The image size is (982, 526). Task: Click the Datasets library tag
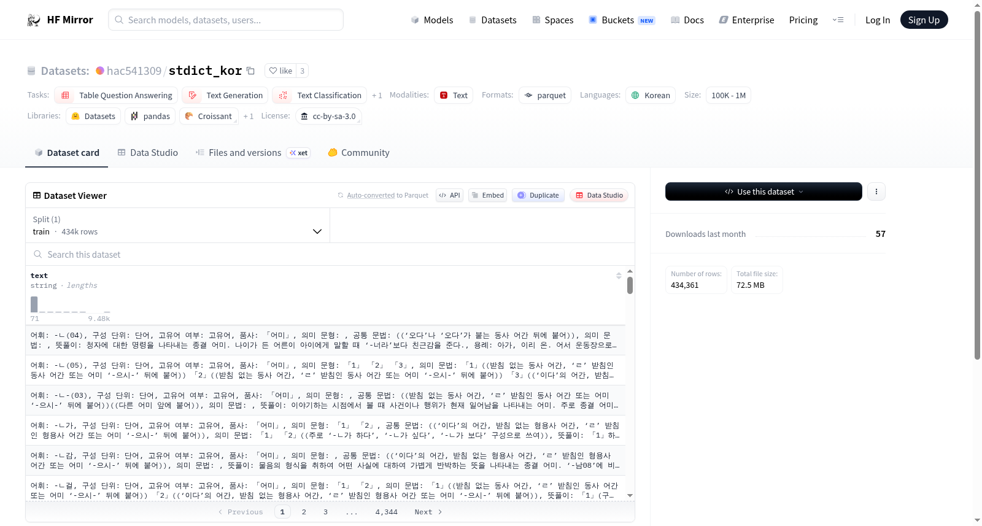coord(93,116)
